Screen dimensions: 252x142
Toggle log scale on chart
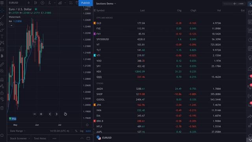(82, 131)
